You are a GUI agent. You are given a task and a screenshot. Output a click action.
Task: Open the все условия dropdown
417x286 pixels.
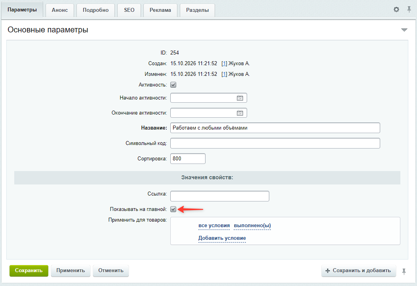pyautogui.click(x=214, y=226)
